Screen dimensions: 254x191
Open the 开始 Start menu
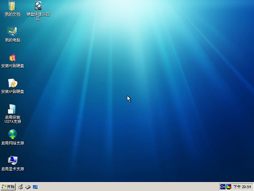point(8,187)
